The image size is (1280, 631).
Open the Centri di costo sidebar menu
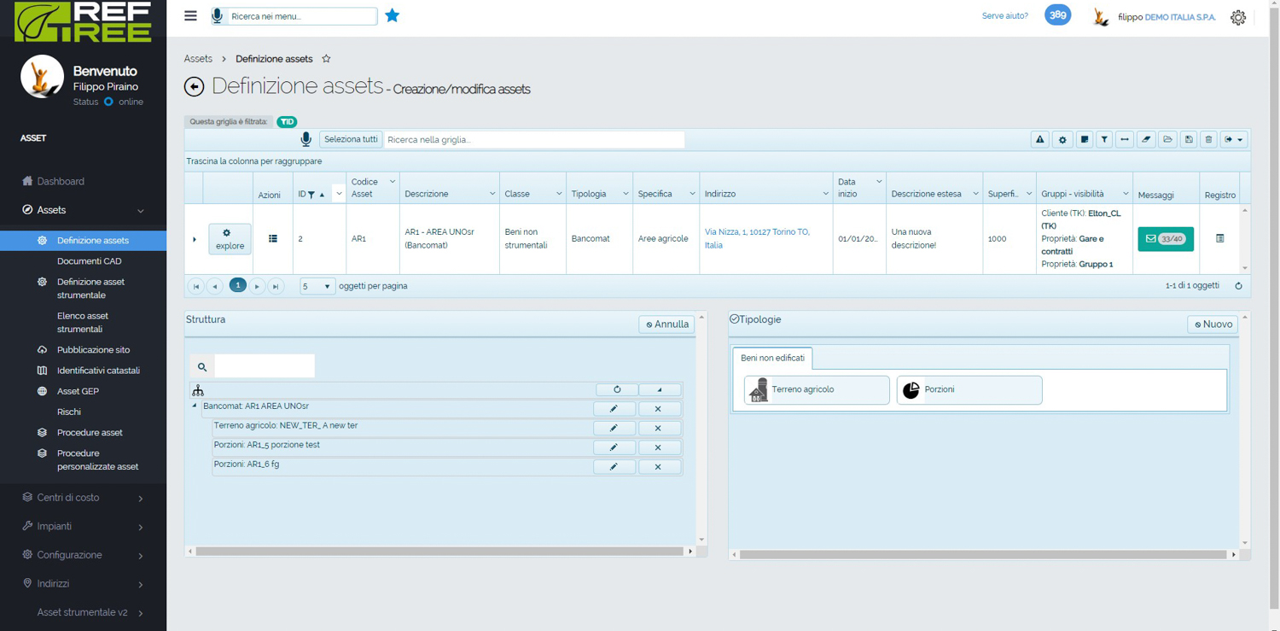tap(83, 498)
